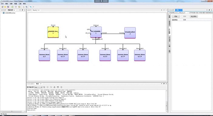Click the lock icon in the output toolbar
This screenshot has width=213, height=116.
point(55,87)
